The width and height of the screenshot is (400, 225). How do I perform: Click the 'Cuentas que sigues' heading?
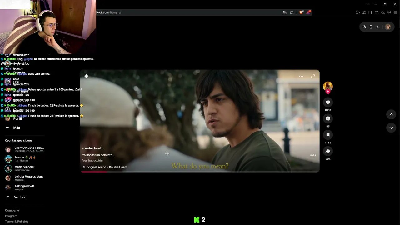(19, 141)
